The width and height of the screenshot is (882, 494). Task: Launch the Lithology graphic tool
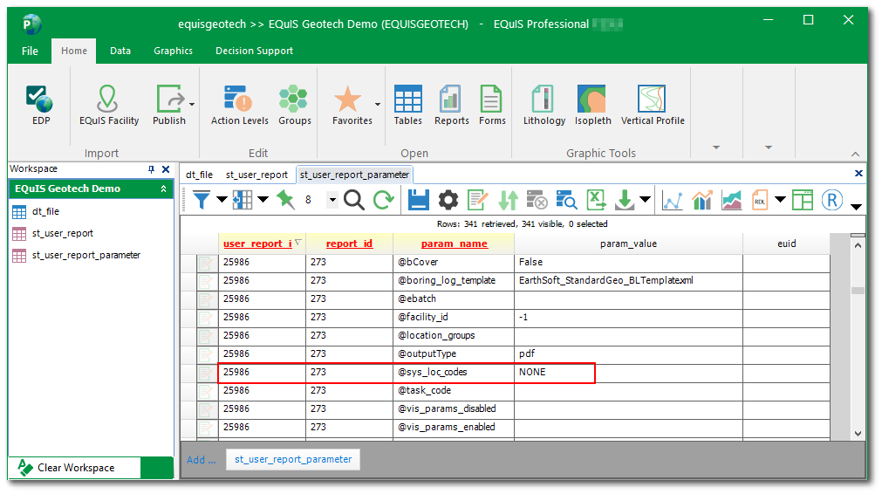click(544, 105)
